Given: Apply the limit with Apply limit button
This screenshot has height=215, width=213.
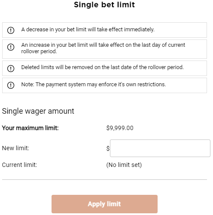Looking at the screenshot, I should tap(104, 204).
